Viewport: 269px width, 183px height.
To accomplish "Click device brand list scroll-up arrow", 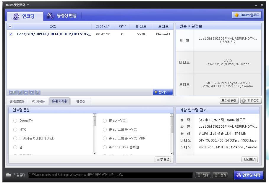I will [95, 115].
